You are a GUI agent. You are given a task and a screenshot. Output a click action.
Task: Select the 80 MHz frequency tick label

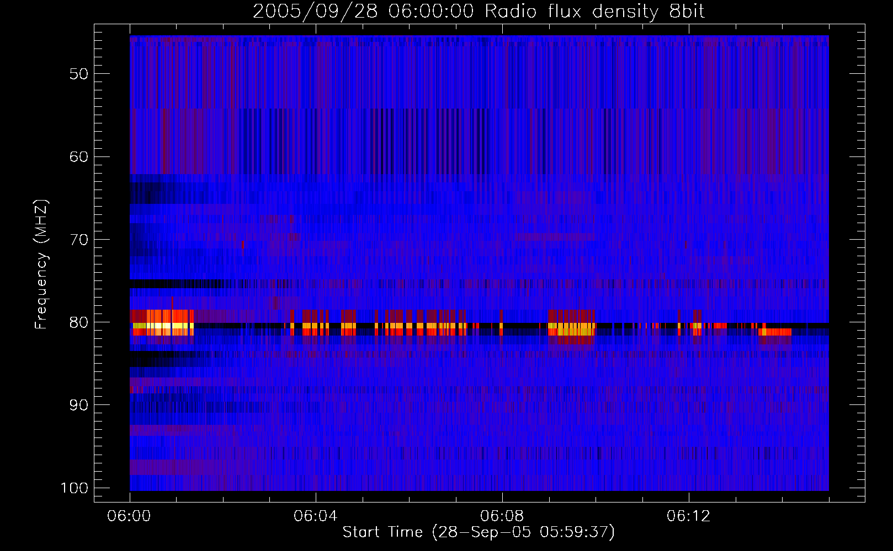tap(79, 322)
